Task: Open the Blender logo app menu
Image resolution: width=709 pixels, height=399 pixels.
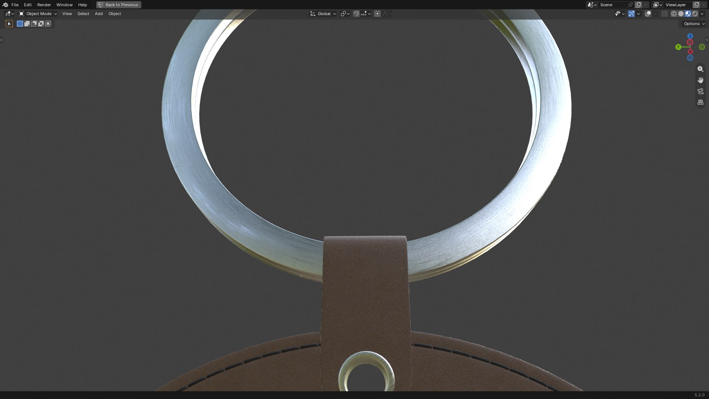Action: coord(5,5)
